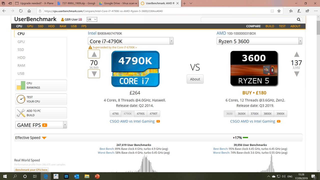320x180 pixels.
Task: Click the browser home icon
Action: tap(29, 11)
